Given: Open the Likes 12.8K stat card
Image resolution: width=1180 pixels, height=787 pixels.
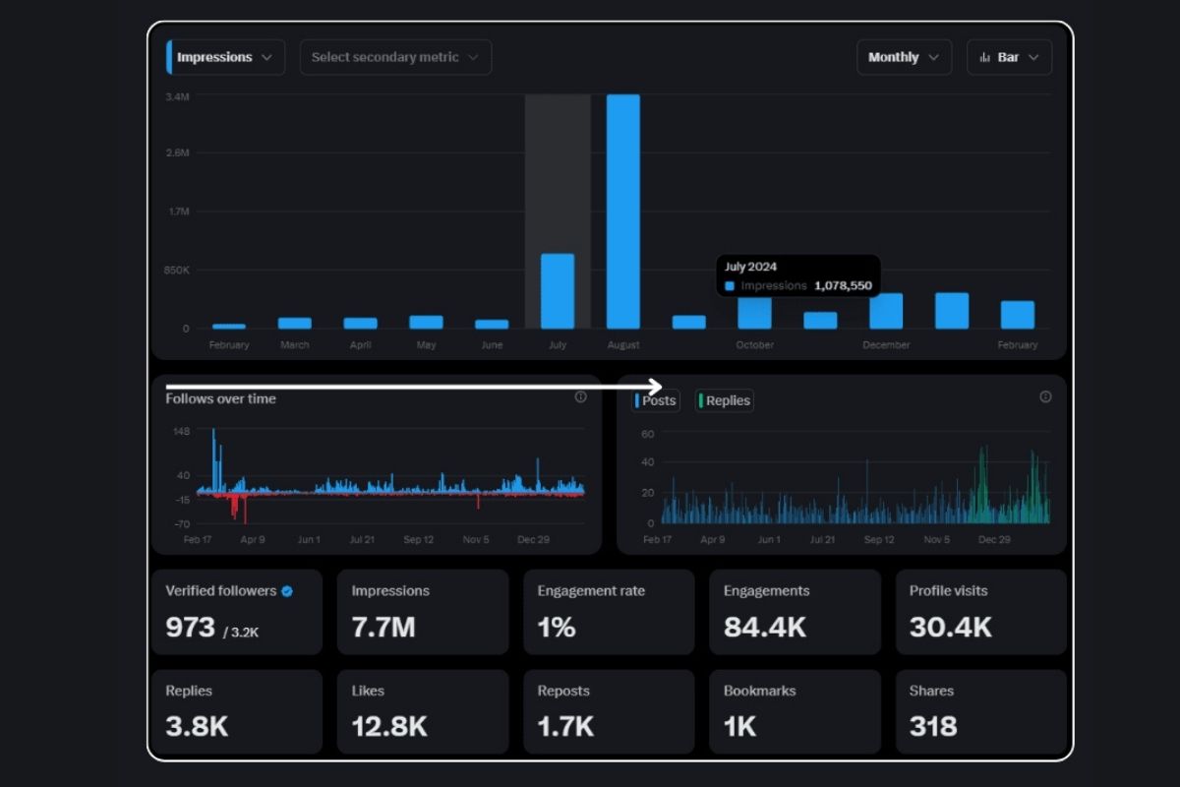Looking at the screenshot, I should [x=423, y=712].
